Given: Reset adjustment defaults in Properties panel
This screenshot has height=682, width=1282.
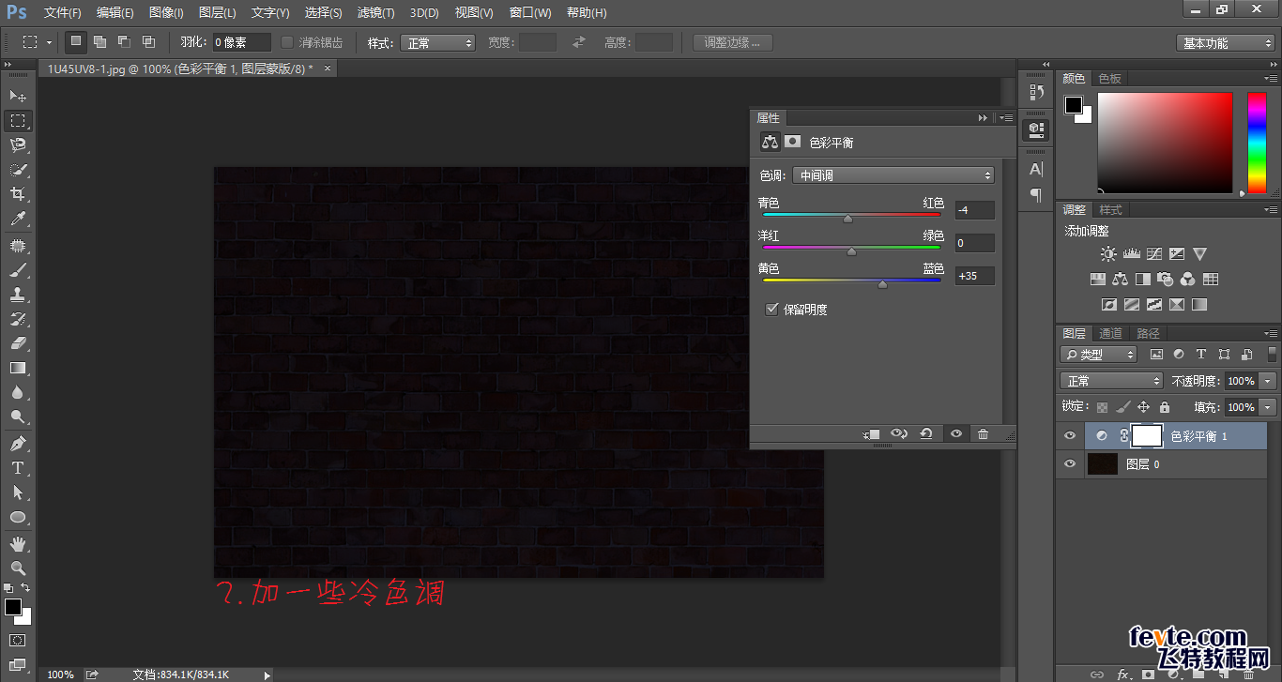Looking at the screenshot, I should 926,433.
